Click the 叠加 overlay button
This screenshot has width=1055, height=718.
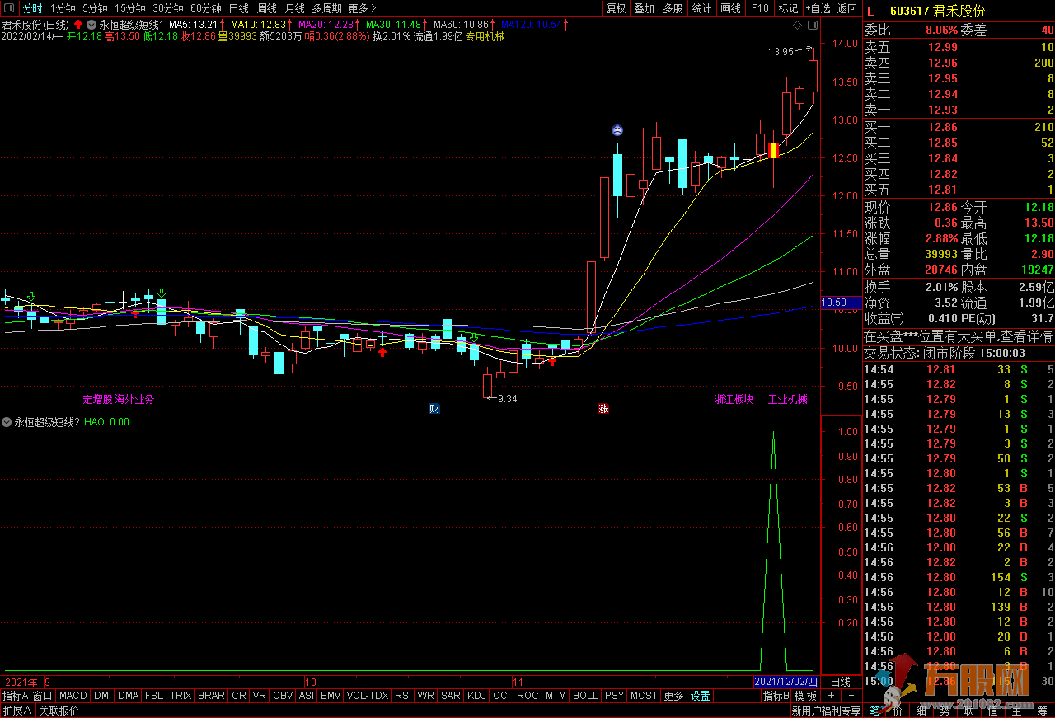(644, 8)
